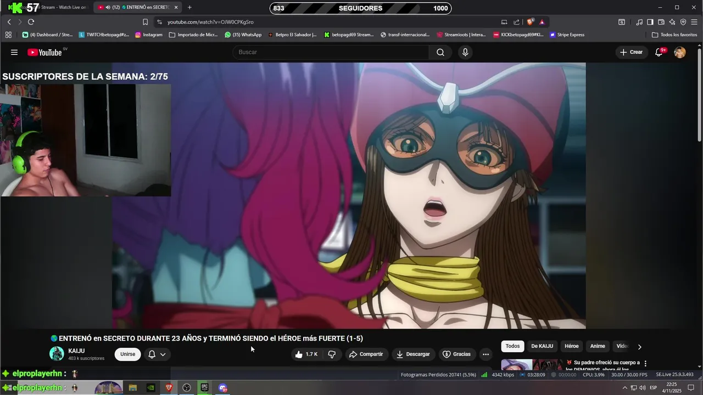Open the YouTube account avatar menu
703x395 pixels.
[680, 52]
